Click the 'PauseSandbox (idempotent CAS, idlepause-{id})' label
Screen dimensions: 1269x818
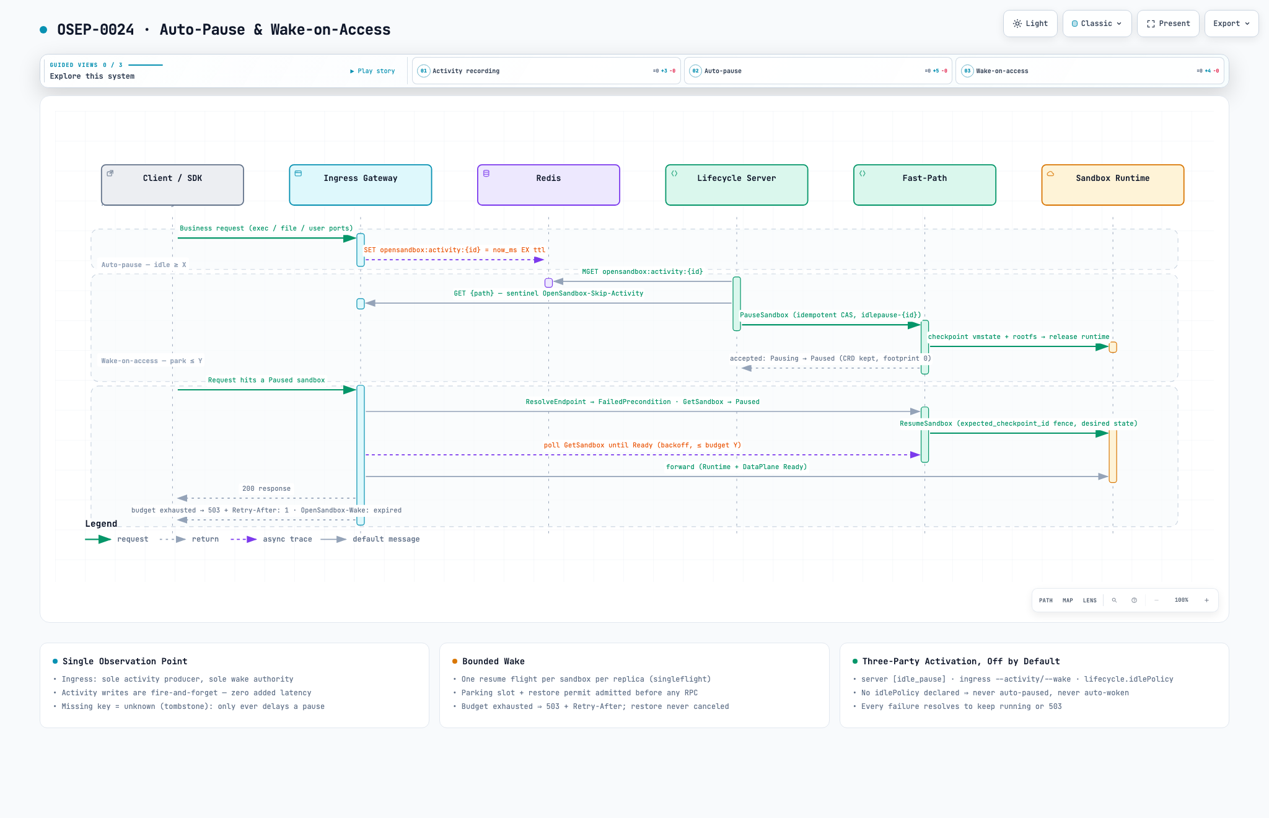coord(830,315)
